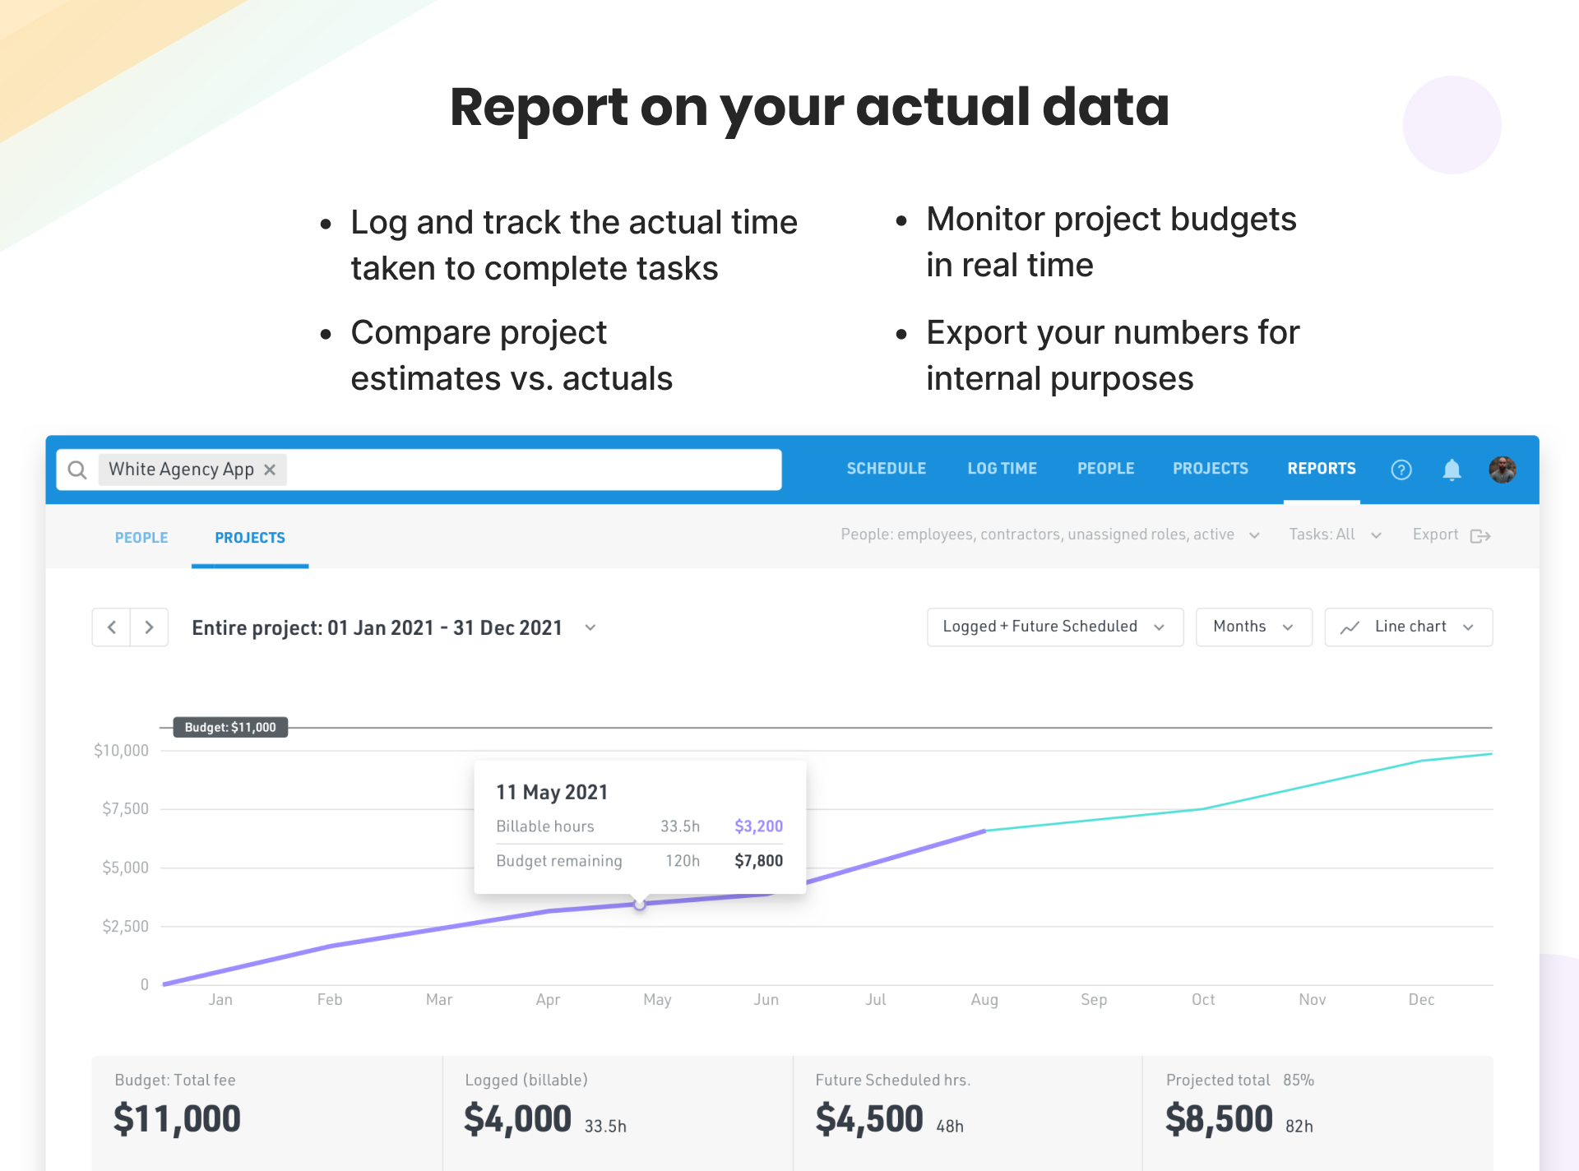
Task: Open the help question mark icon
Action: (x=1401, y=470)
